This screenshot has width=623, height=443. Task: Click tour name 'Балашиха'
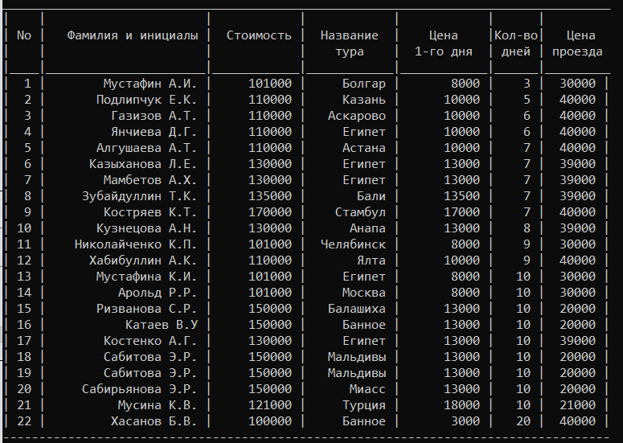(x=356, y=309)
